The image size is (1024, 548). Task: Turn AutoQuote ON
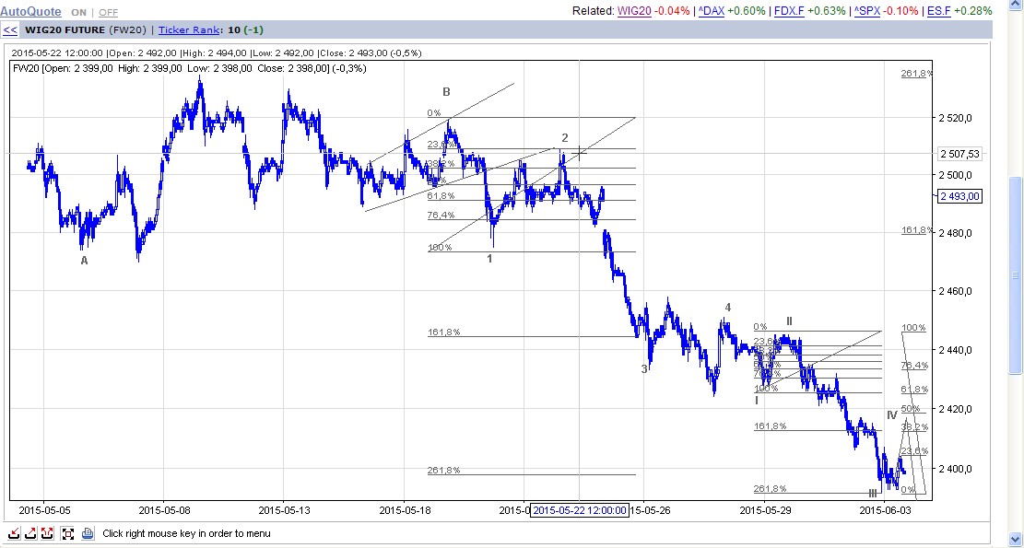[x=79, y=12]
